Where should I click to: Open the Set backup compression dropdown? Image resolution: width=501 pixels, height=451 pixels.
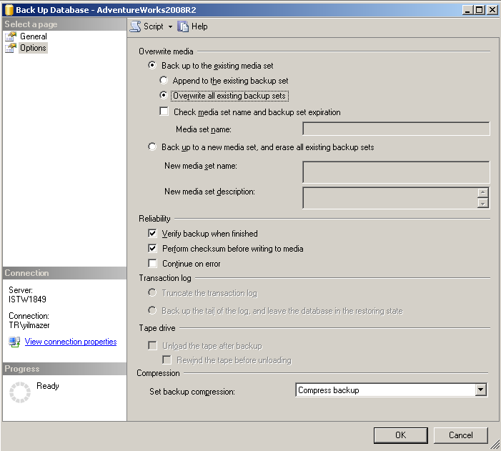(x=480, y=390)
